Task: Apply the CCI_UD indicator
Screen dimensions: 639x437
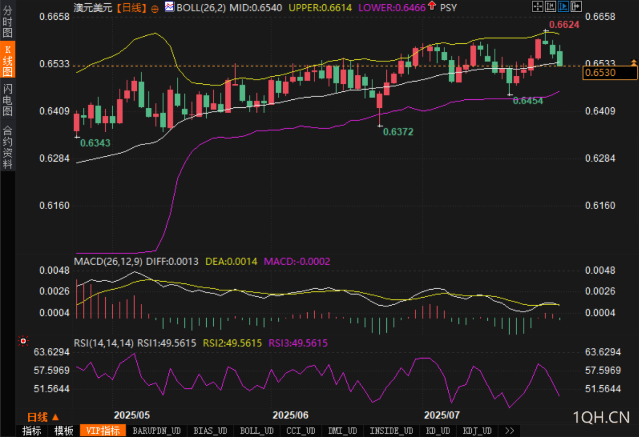Action: (301, 431)
